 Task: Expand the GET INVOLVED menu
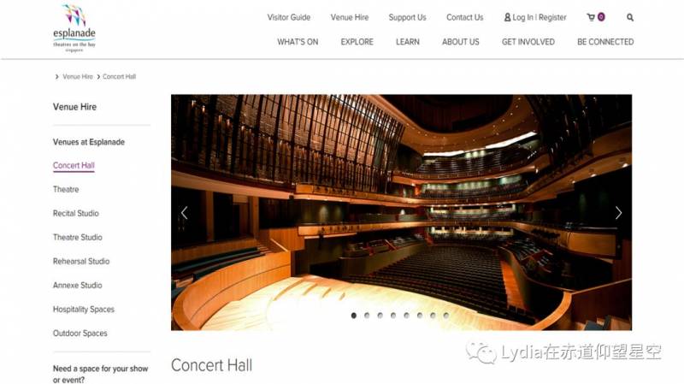point(528,42)
